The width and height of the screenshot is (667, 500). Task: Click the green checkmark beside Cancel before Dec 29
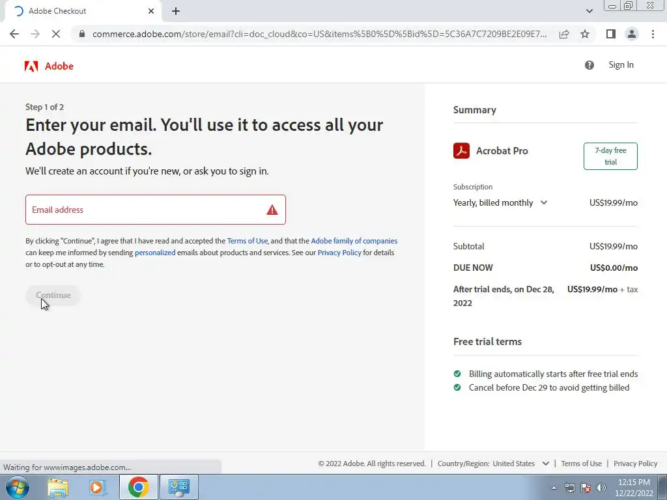click(x=457, y=387)
